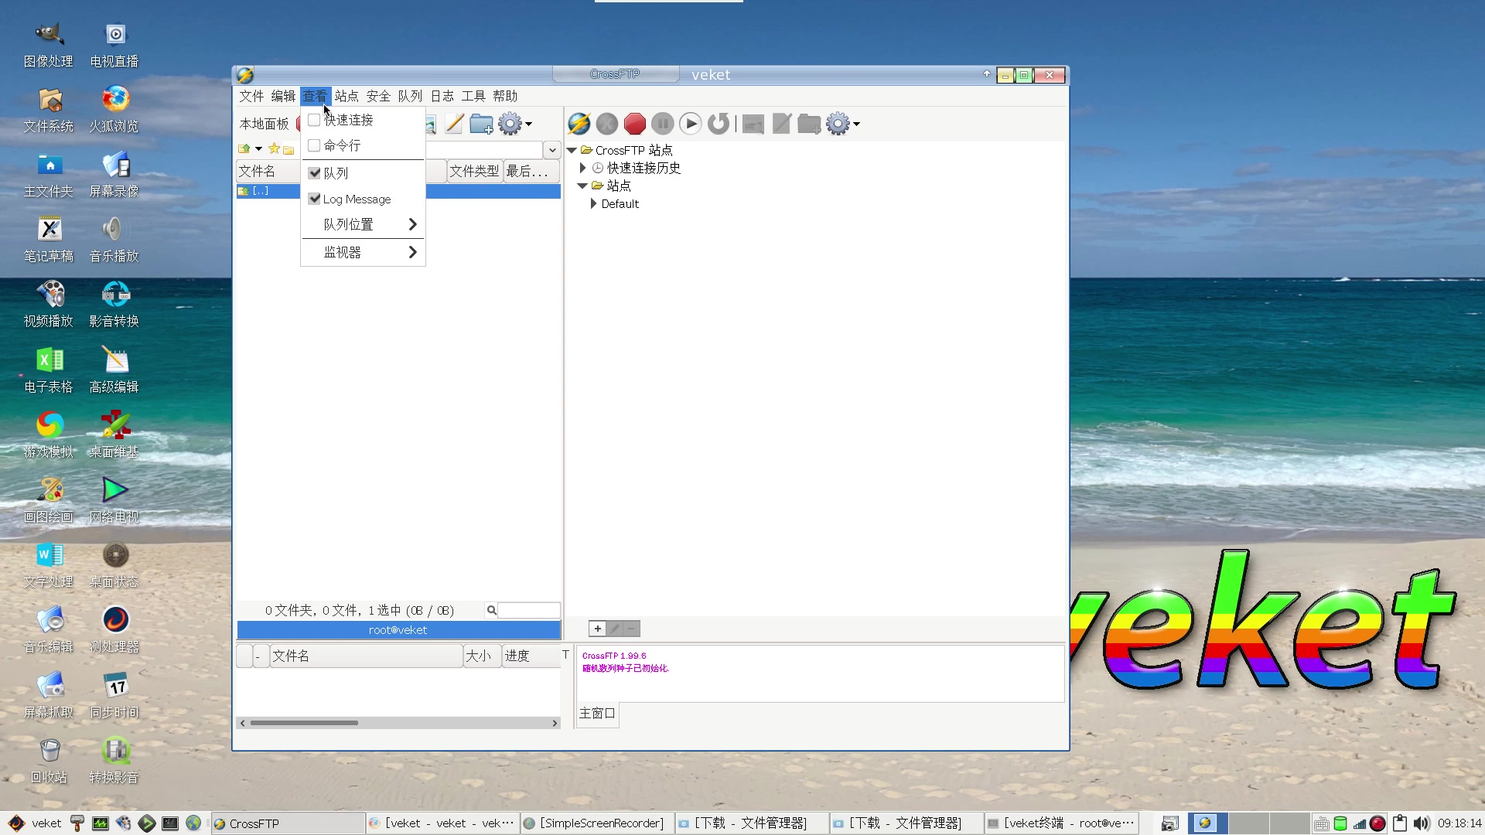The height and width of the screenshot is (835, 1485).
Task: Click the 进度 column header in the queue
Action: tap(531, 656)
